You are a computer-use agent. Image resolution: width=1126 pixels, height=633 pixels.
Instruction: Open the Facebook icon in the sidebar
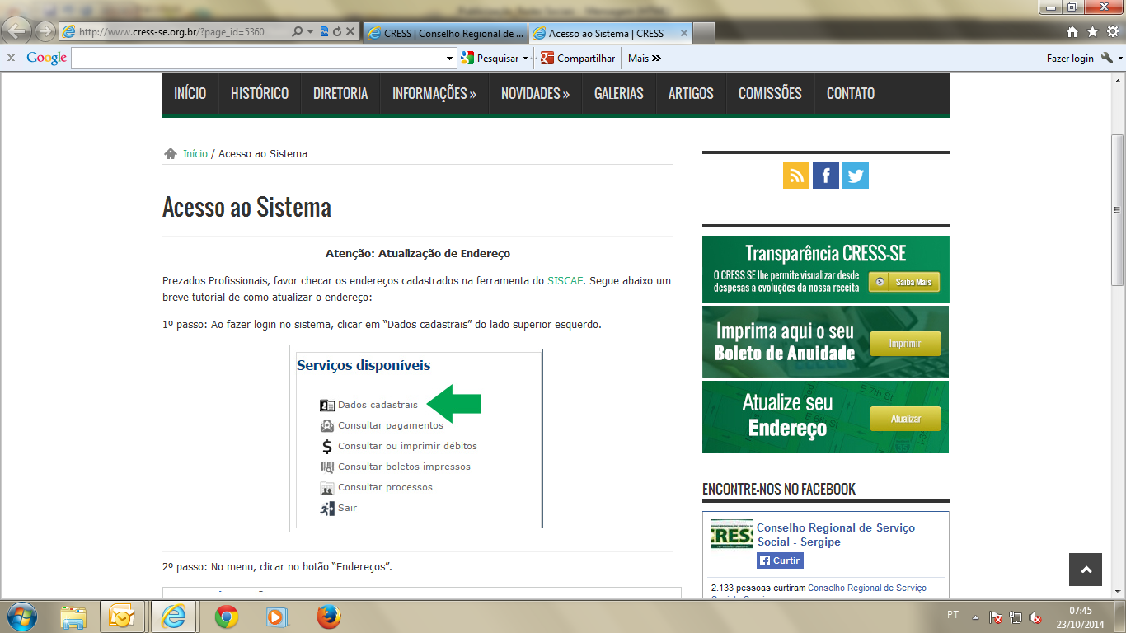click(x=826, y=176)
